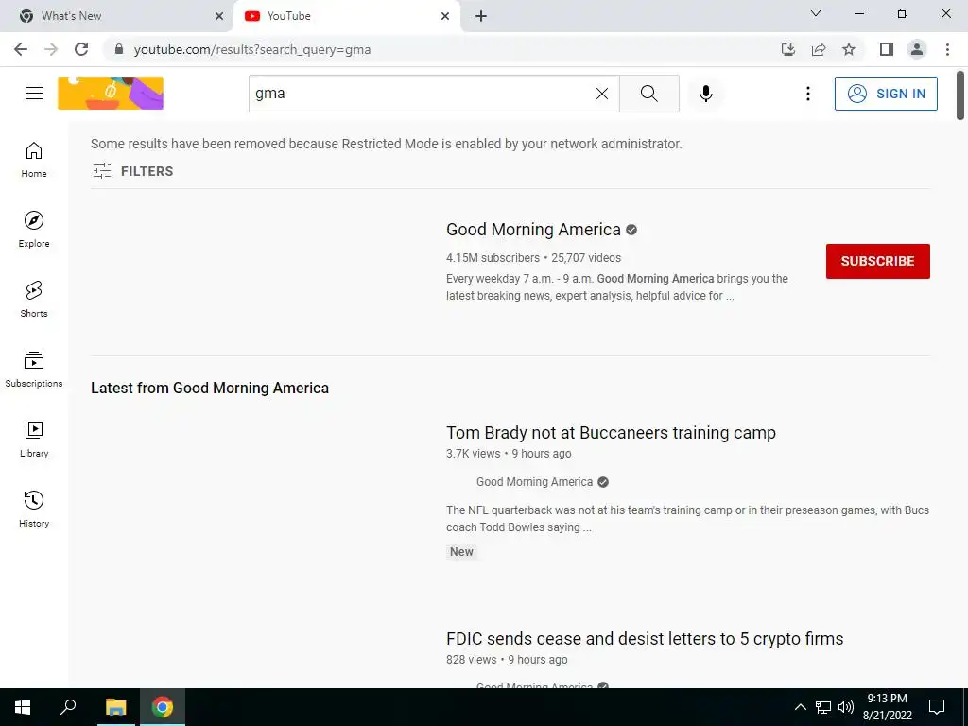Open the FDIC crypto firms video

645,639
